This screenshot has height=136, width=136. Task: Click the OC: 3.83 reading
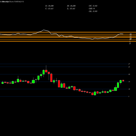point(93,6)
